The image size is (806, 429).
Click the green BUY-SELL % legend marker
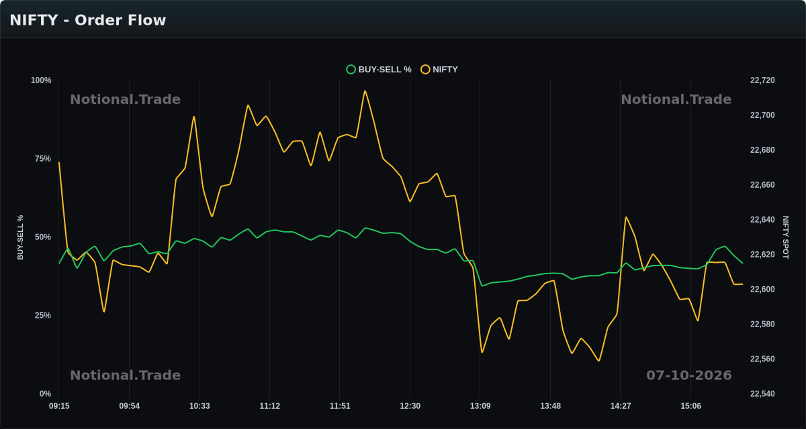[x=351, y=69]
